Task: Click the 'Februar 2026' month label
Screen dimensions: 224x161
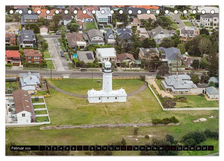Action: pyautogui.click(x=21, y=148)
